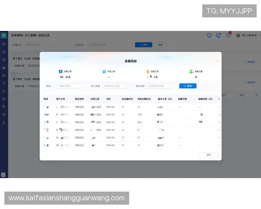Viewport: 261px width, 209px height.
Task: Click the expand icon at sidebar bottom
Action: click(4, 175)
